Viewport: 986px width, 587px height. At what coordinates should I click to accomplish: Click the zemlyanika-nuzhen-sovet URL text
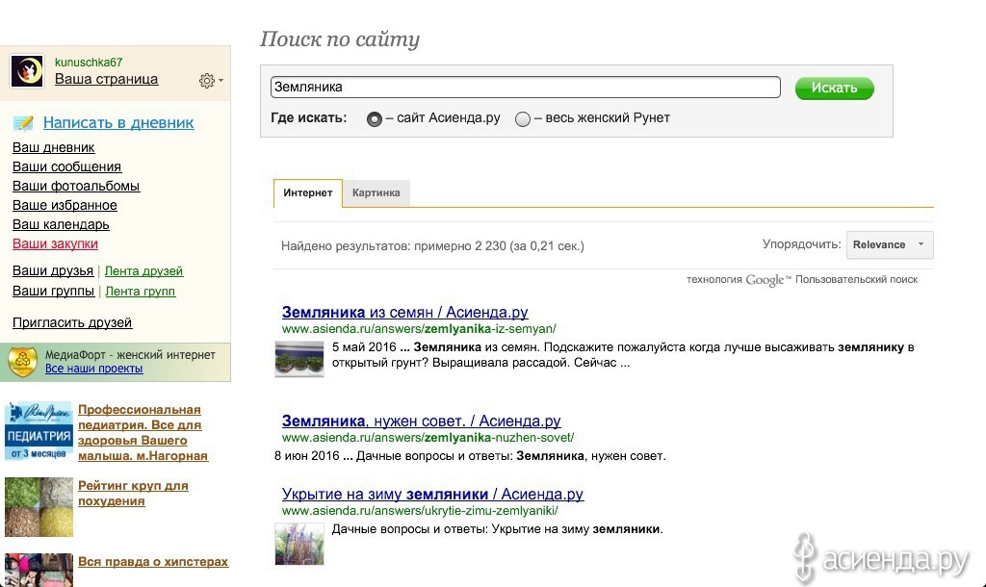428,438
